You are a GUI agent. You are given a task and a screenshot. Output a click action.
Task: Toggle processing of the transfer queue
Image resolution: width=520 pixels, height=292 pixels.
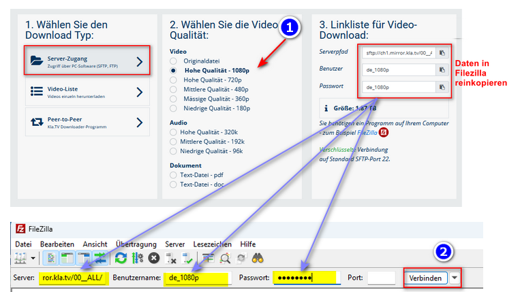(x=137, y=258)
